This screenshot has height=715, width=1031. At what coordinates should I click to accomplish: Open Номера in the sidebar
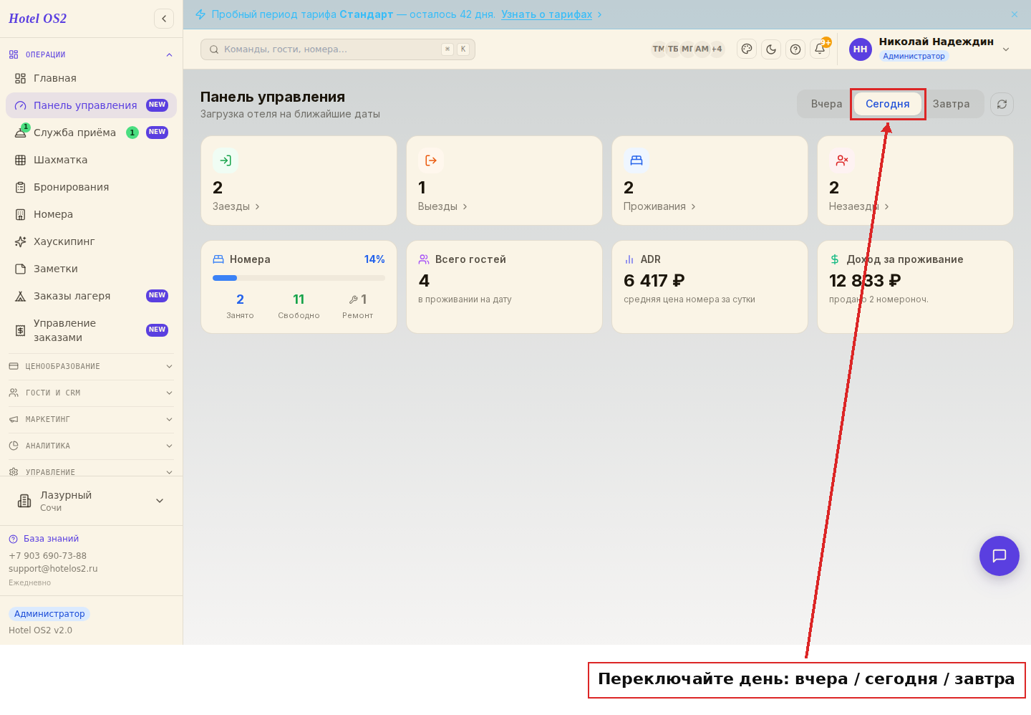pos(91,214)
